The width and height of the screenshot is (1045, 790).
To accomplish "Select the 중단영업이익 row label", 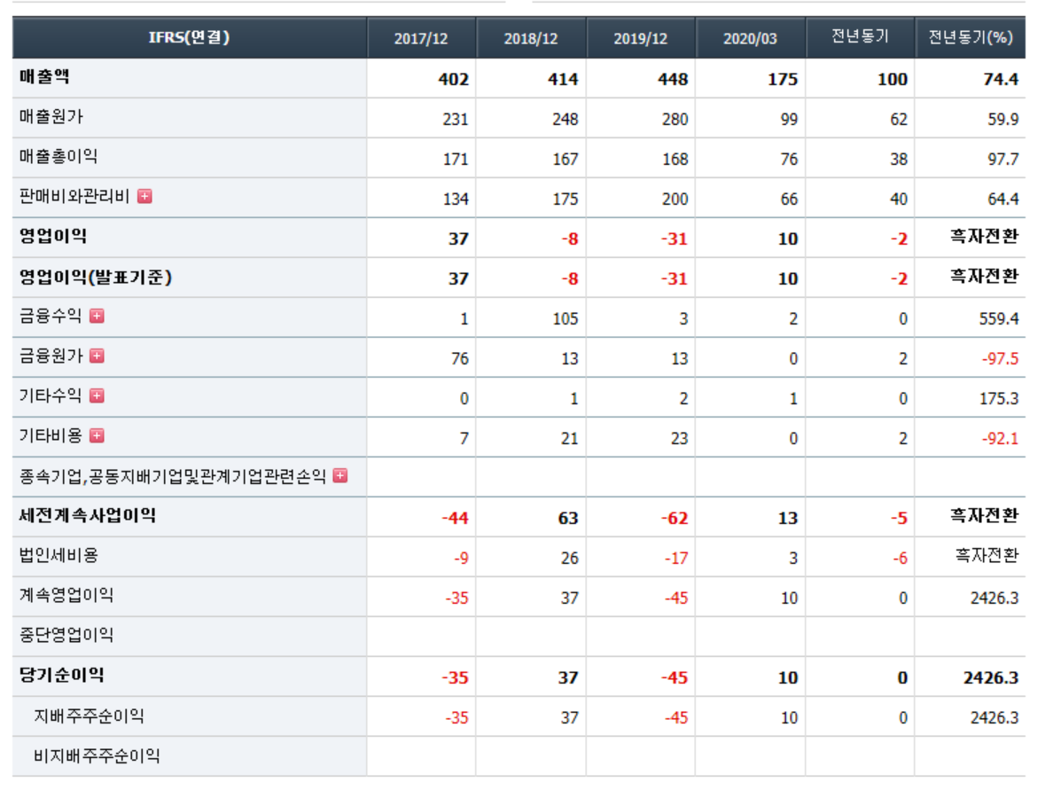I will click(x=66, y=635).
